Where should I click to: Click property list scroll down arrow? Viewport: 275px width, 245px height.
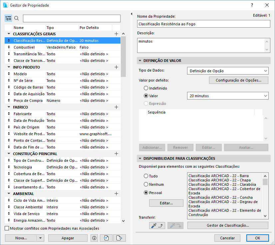click(x=123, y=221)
